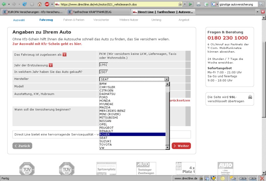266x181 pixels.
Task: Open the Fahren & Parken step
Action: (74, 20)
